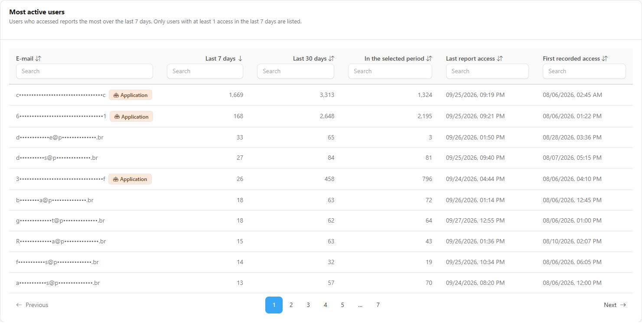Focus the Last 30 days search field
The height and width of the screenshot is (323, 642).
296,71
